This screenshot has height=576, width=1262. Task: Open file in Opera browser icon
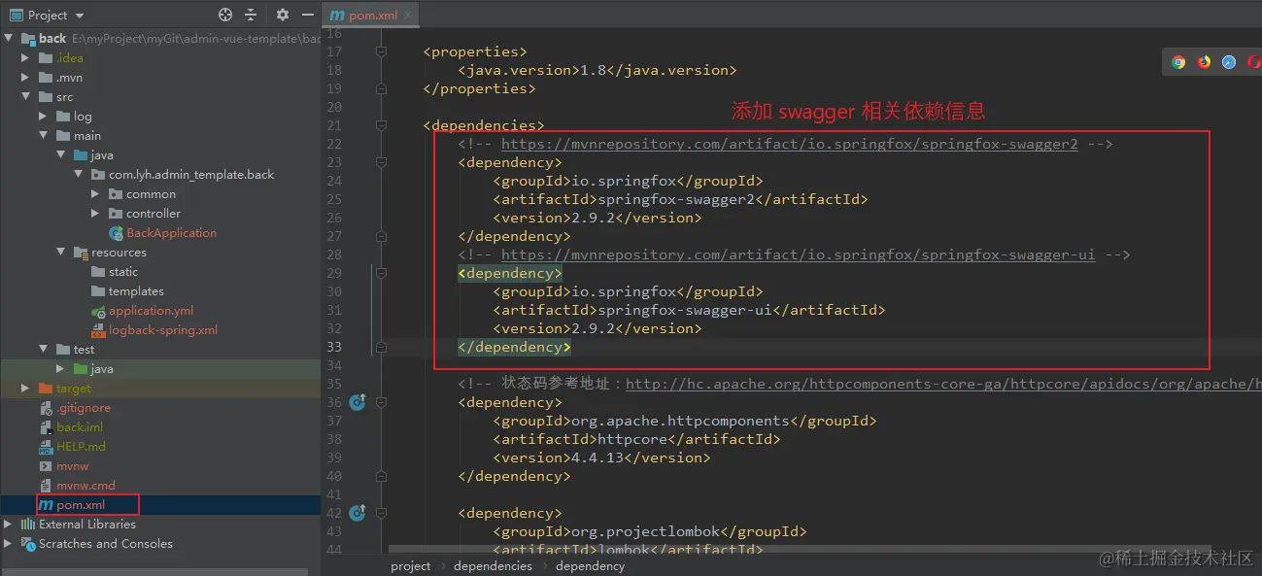[x=1254, y=62]
